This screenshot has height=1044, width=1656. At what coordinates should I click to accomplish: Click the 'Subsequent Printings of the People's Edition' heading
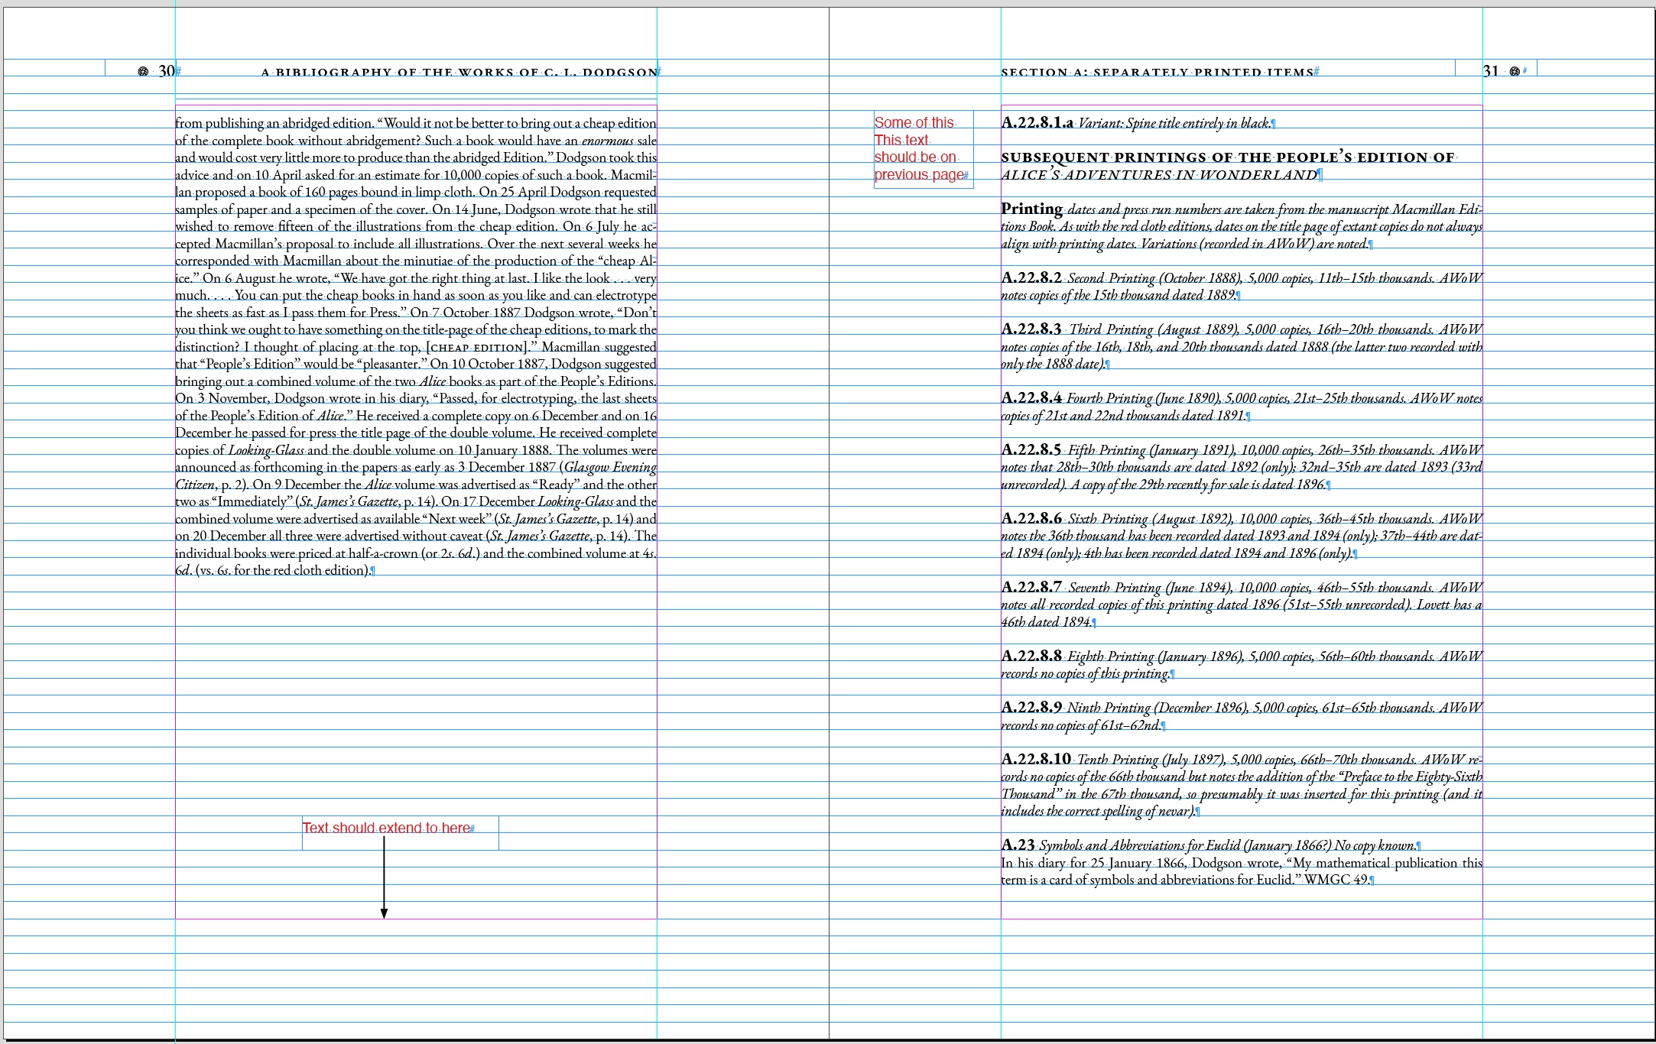pyautogui.click(x=1227, y=157)
